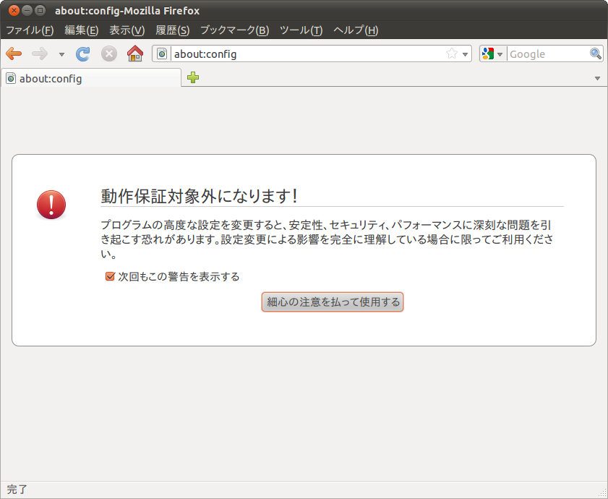
Task: Open the URL history dropdown arrow
Action: point(466,54)
